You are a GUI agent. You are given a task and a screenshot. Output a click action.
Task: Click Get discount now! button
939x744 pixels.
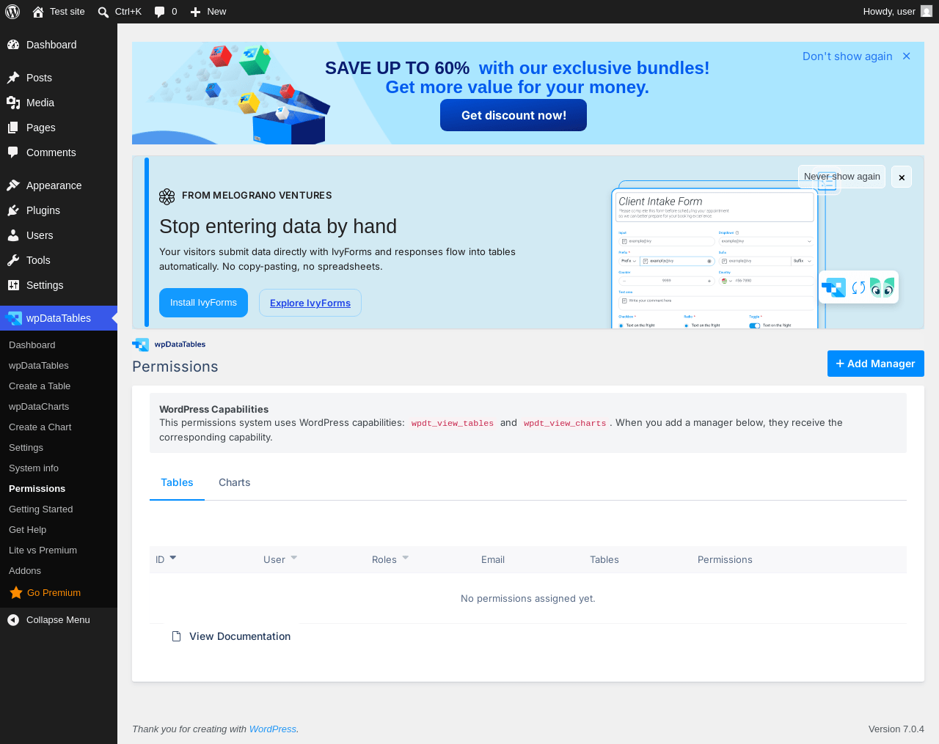tap(514, 115)
